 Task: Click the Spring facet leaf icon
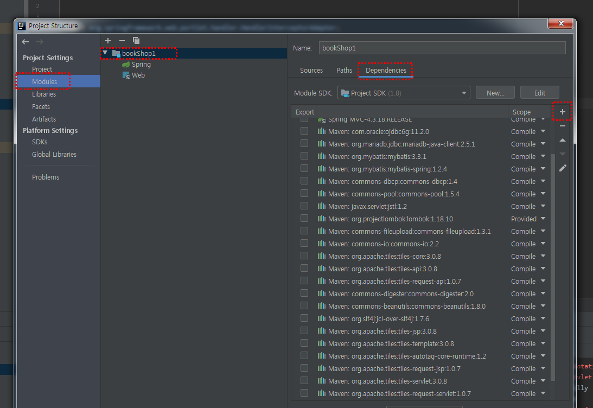click(126, 65)
